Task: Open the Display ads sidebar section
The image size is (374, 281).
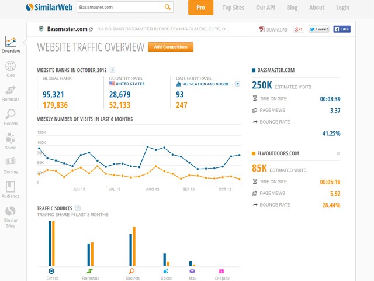Action: click(x=11, y=165)
